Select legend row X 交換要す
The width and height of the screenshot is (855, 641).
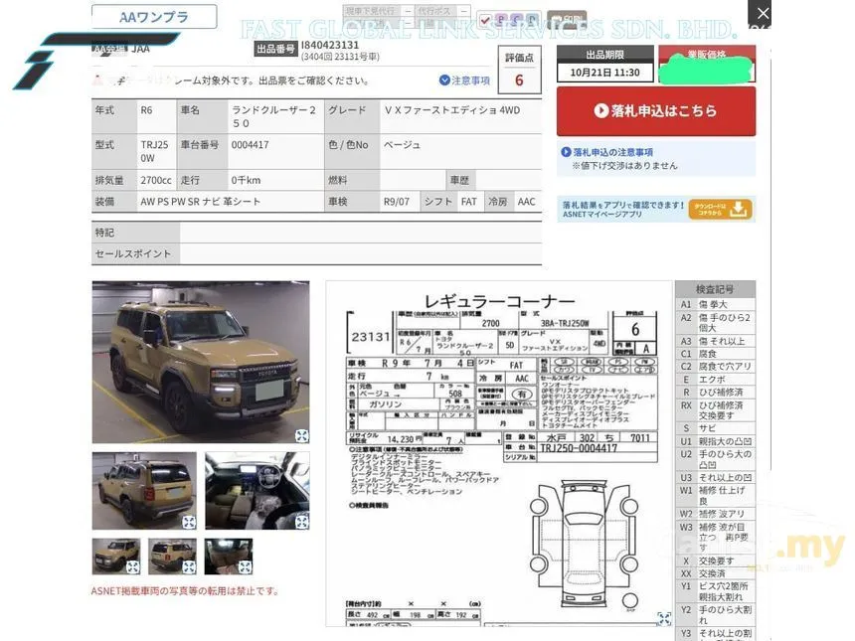(x=715, y=561)
